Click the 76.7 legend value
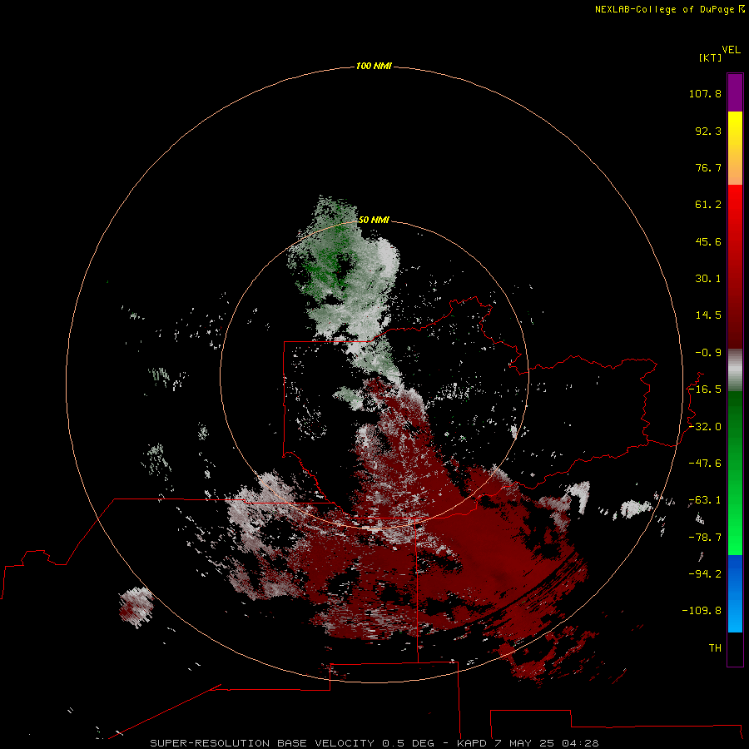 tap(708, 167)
